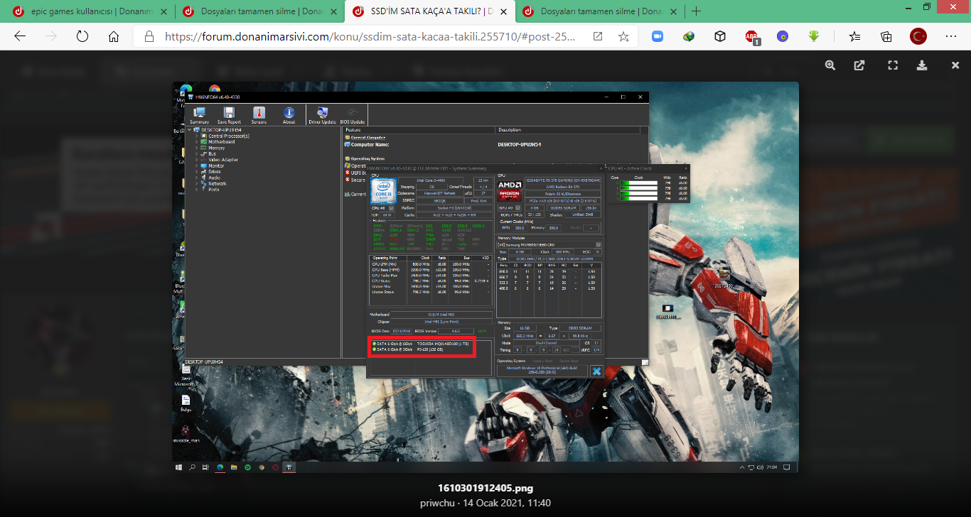Open the browser Settings and more menu
This screenshot has height=517, width=971.
951,37
